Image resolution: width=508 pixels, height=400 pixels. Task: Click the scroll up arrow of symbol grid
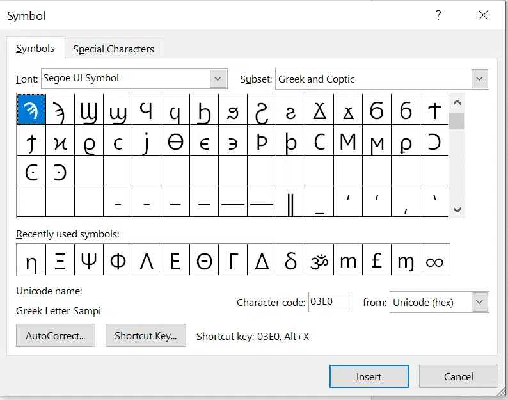[457, 102]
